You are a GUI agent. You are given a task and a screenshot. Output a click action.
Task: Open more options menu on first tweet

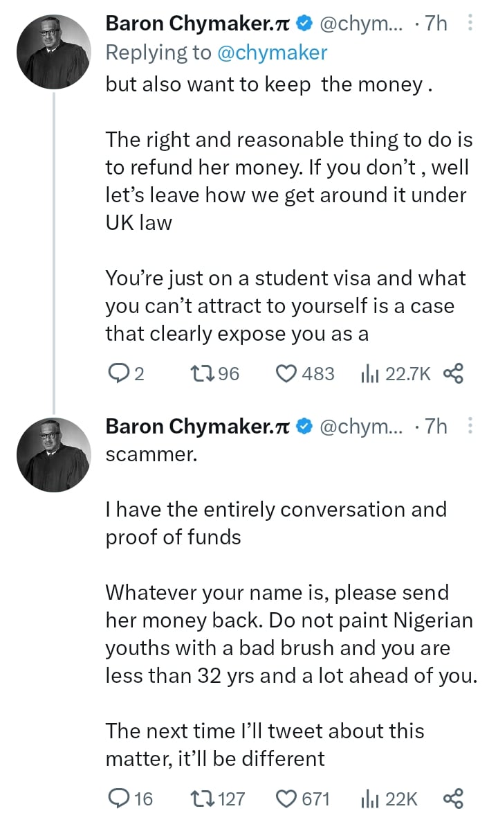470,24
